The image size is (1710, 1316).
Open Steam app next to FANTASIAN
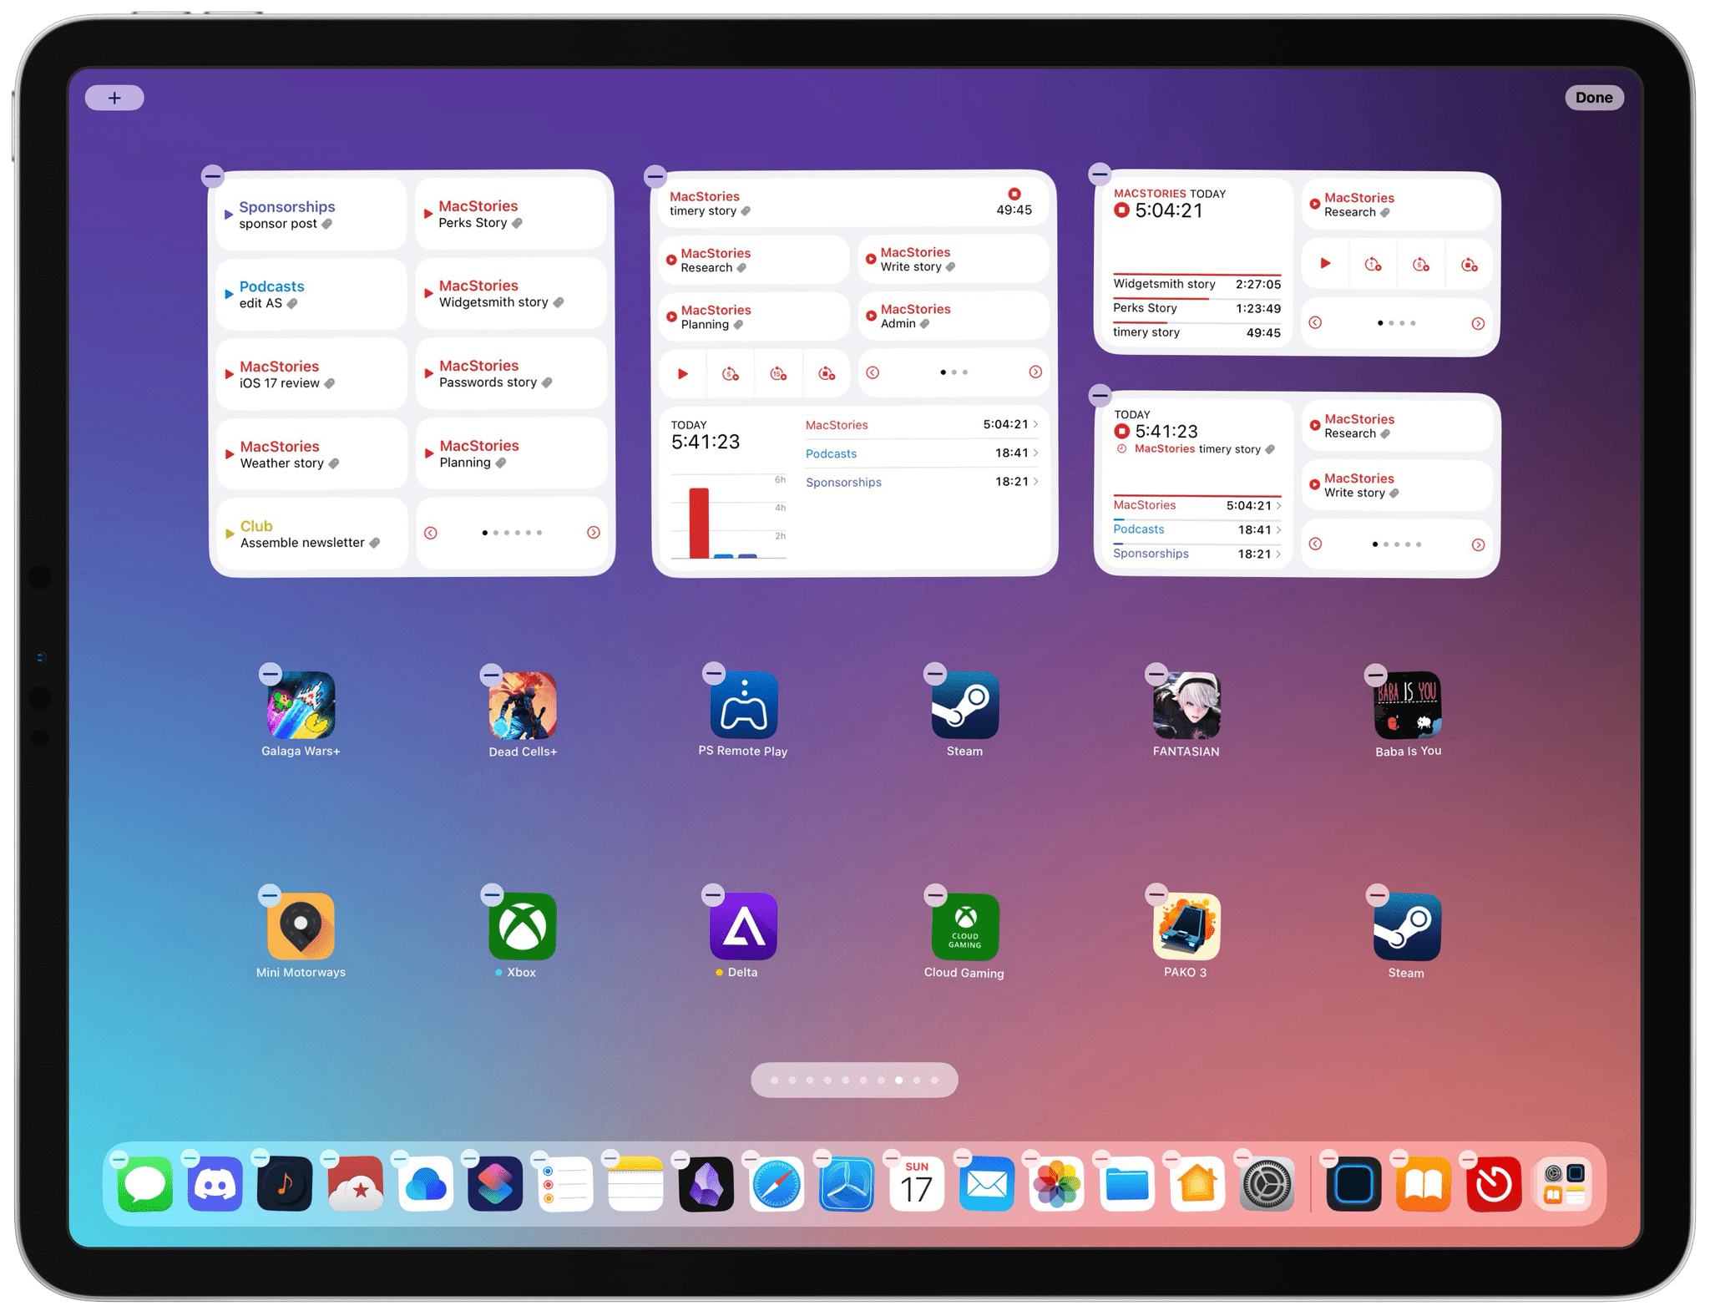click(x=964, y=706)
